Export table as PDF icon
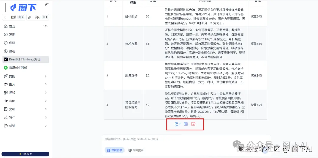The width and height of the screenshot is (318, 158). coord(193,124)
